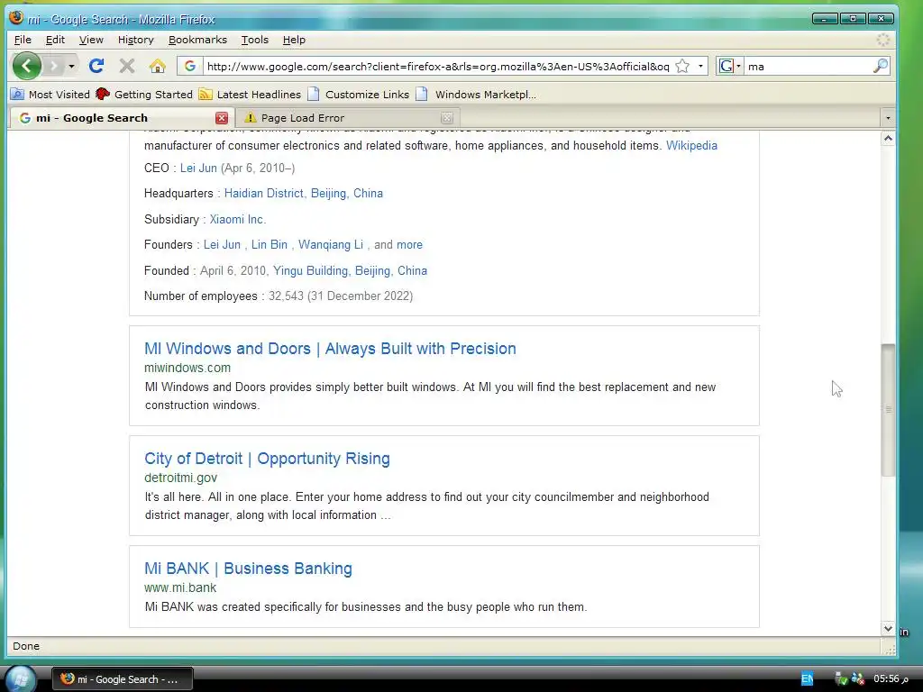
Task: Open Yingu Building, Beijing, China link
Action: tap(350, 270)
